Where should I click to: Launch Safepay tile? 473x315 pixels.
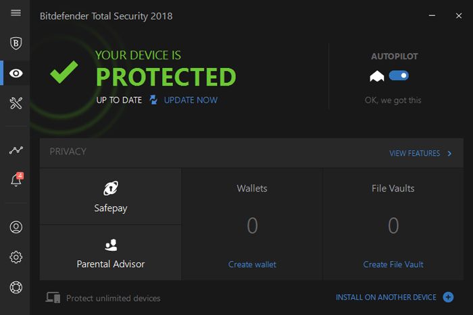click(111, 196)
